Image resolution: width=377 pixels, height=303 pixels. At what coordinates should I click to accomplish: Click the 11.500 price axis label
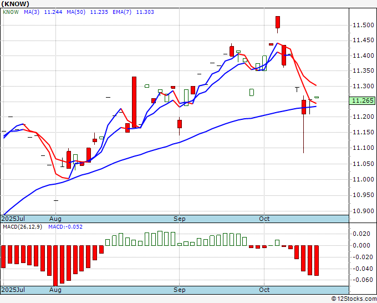[x=363, y=25]
